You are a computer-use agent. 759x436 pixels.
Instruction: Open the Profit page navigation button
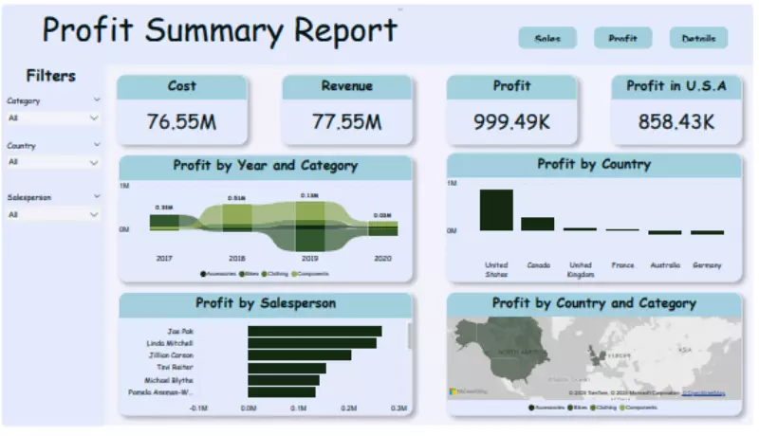click(x=622, y=38)
